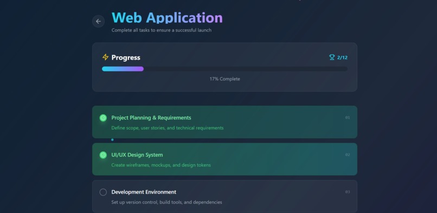This screenshot has width=437, height=213.
Task: Click the trophy icon beside 2/12
Action: pyautogui.click(x=332, y=57)
